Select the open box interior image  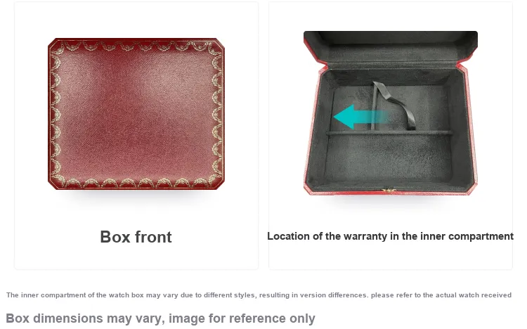(391, 112)
